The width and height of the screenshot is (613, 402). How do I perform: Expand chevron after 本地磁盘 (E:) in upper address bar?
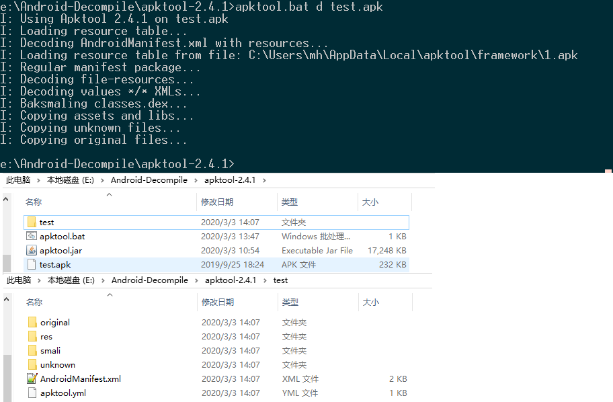coord(102,180)
